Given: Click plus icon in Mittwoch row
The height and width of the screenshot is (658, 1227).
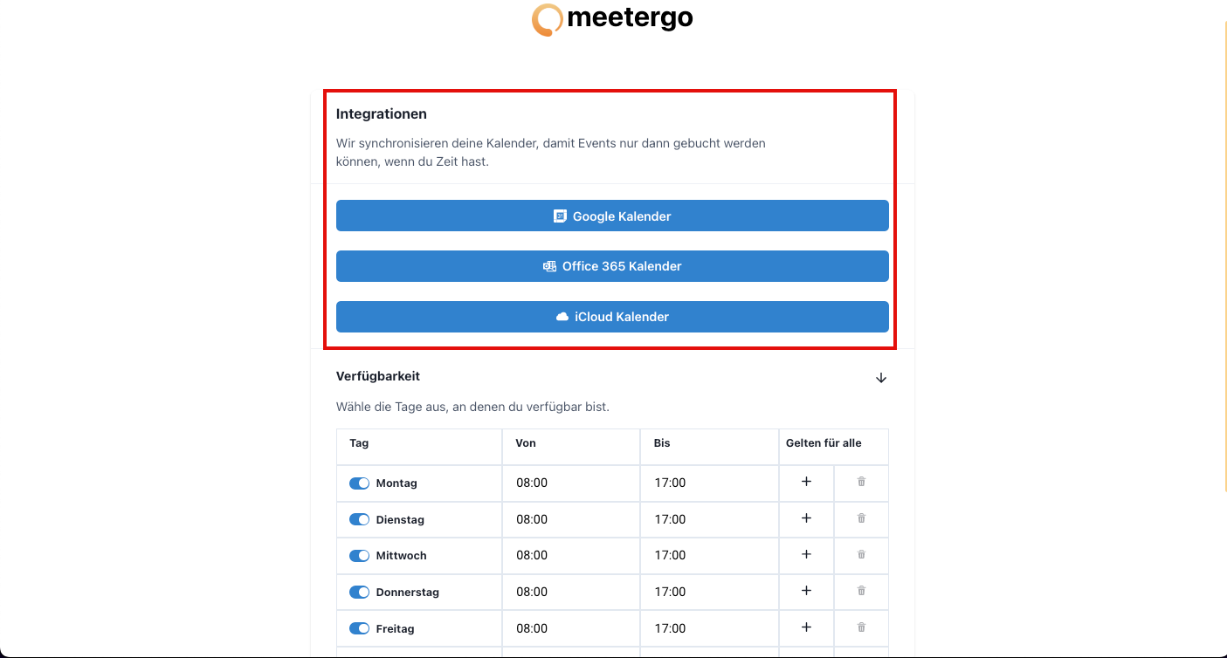Looking at the screenshot, I should point(806,555).
